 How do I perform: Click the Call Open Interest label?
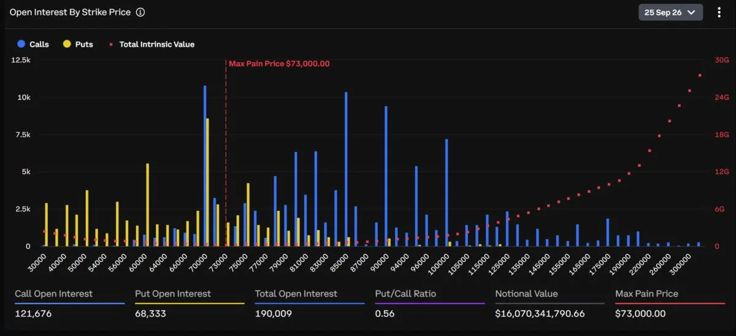(54, 294)
